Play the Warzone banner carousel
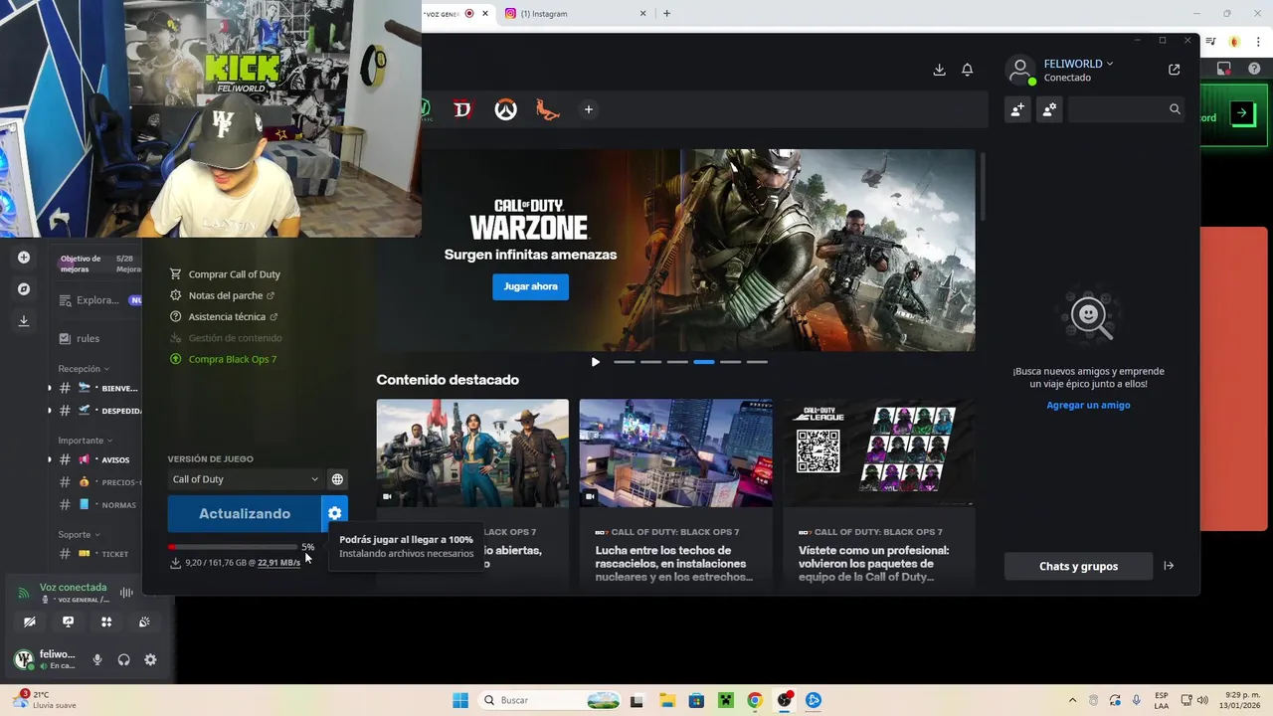 coord(596,362)
